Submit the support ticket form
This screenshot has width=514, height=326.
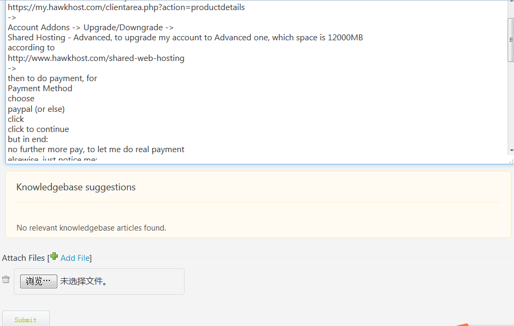coord(25,319)
